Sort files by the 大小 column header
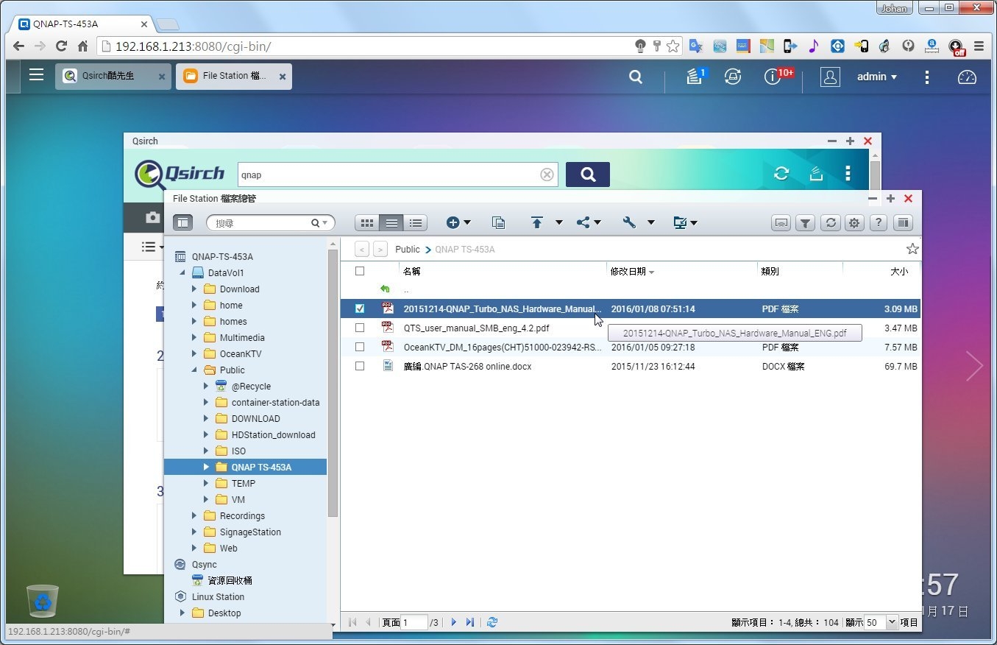Viewport: 997px width, 645px height. click(x=899, y=271)
